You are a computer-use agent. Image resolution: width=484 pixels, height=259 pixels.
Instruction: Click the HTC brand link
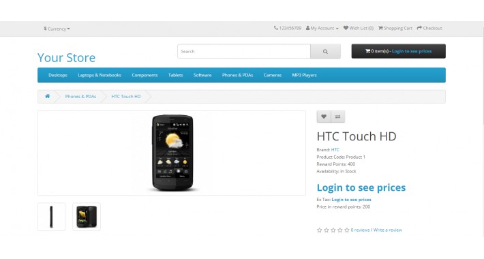pos(335,150)
